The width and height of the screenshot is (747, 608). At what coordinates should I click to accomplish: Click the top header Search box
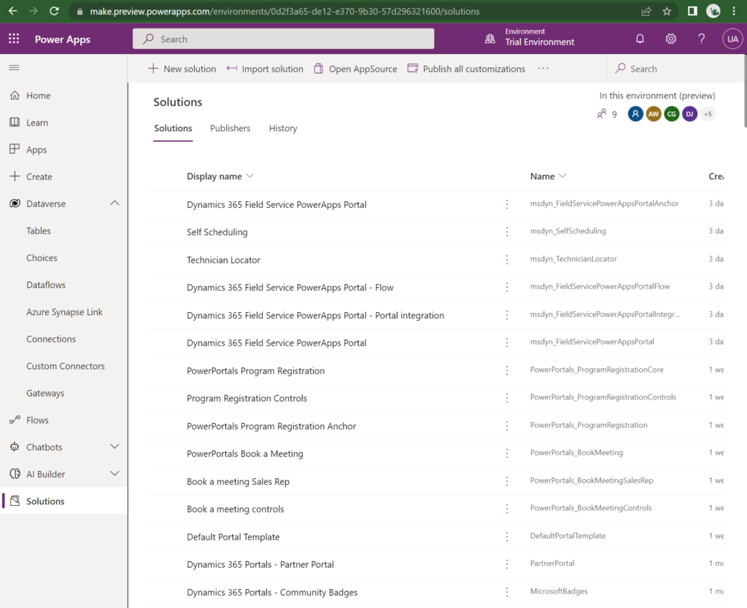(x=284, y=39)
